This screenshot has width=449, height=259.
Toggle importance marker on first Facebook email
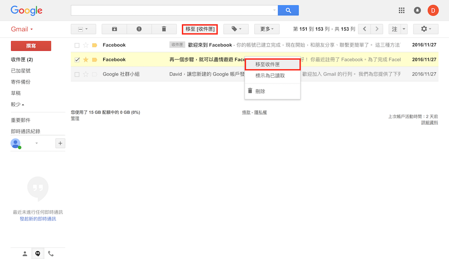click(x=94, y=45)
